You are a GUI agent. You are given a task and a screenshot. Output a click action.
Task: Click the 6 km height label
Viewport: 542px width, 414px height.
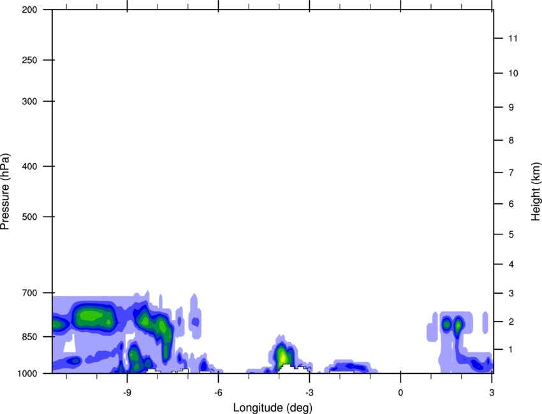511,204
